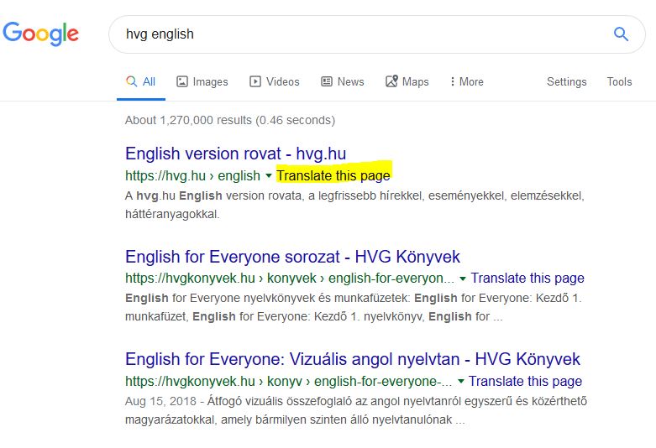656x448 pixels.
Task: Click the Maps pin icon
Action: (391, 81)
